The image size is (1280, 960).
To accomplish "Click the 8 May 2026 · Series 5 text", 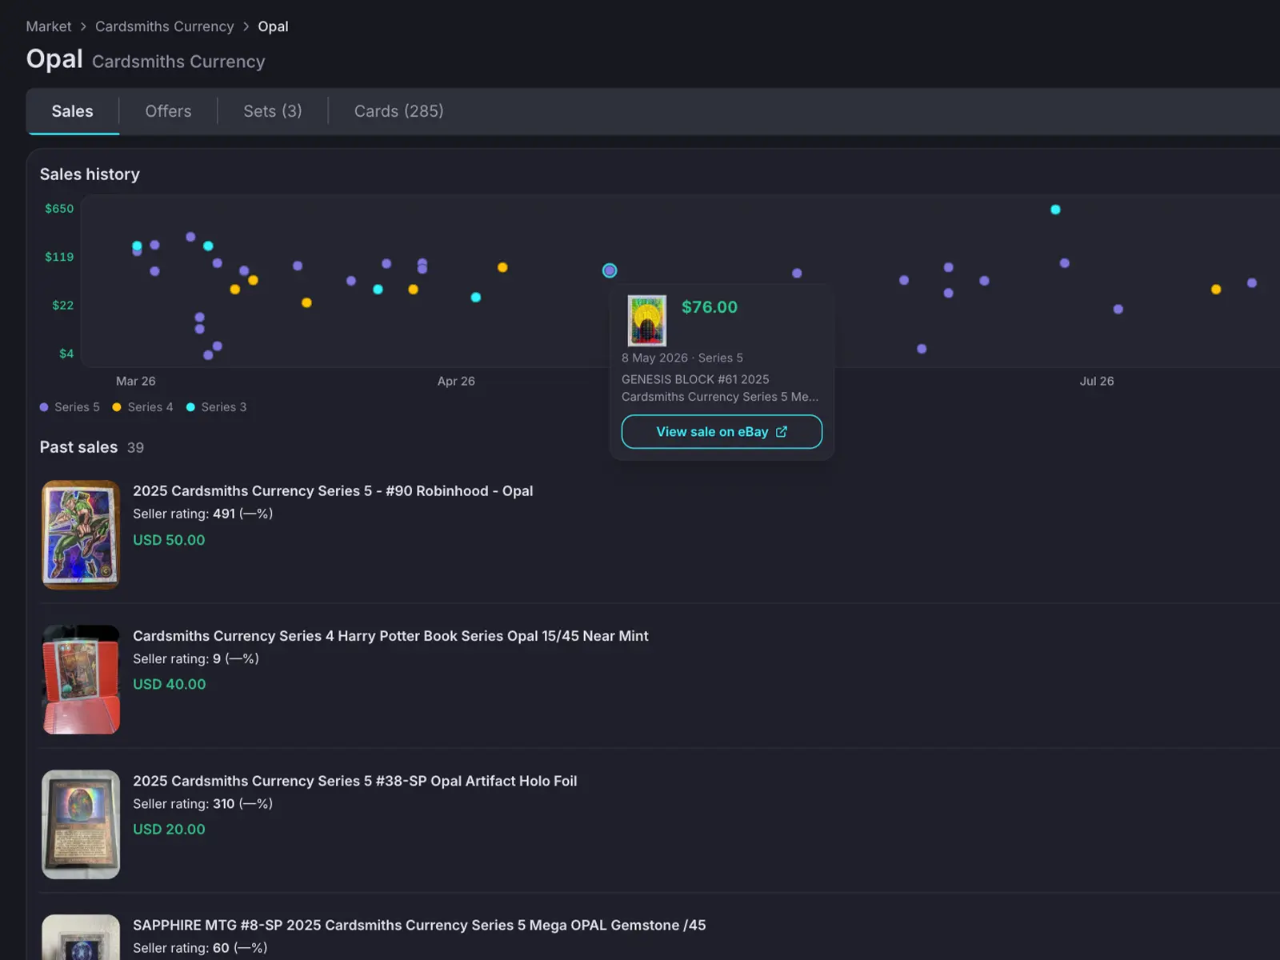I will pos(682,358).
